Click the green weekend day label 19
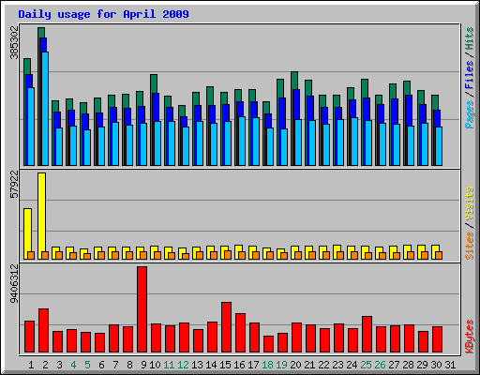The image size is (480, 375). [281, 365]
